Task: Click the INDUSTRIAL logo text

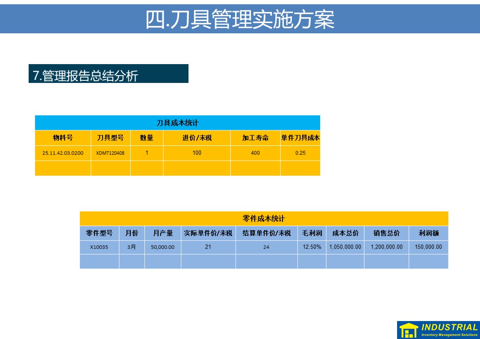Action: (449, 327)
